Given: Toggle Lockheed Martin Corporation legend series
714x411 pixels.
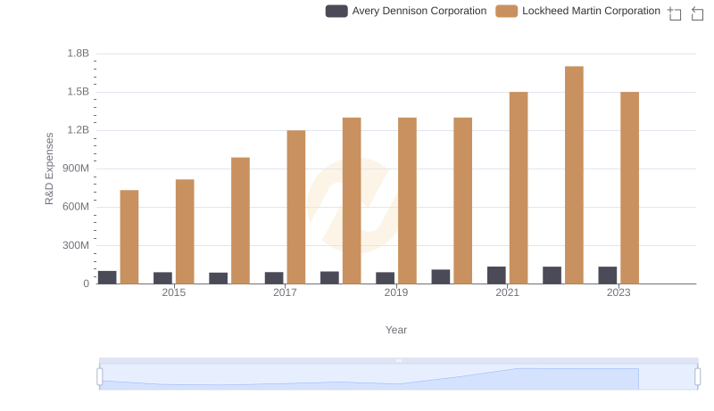Looking at the screenshot, I should coord(577,11).
